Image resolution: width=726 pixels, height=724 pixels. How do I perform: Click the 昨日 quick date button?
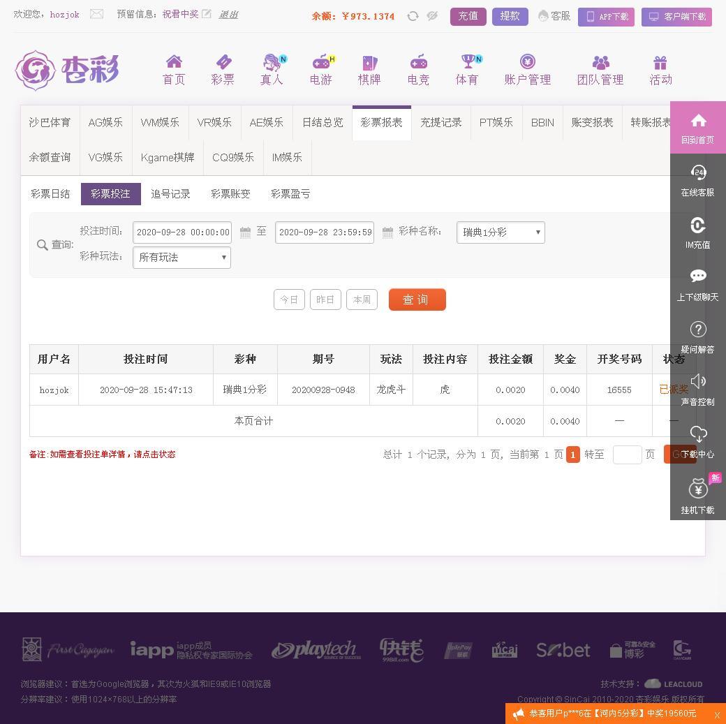pyautogui.click(x=325, y=300)
